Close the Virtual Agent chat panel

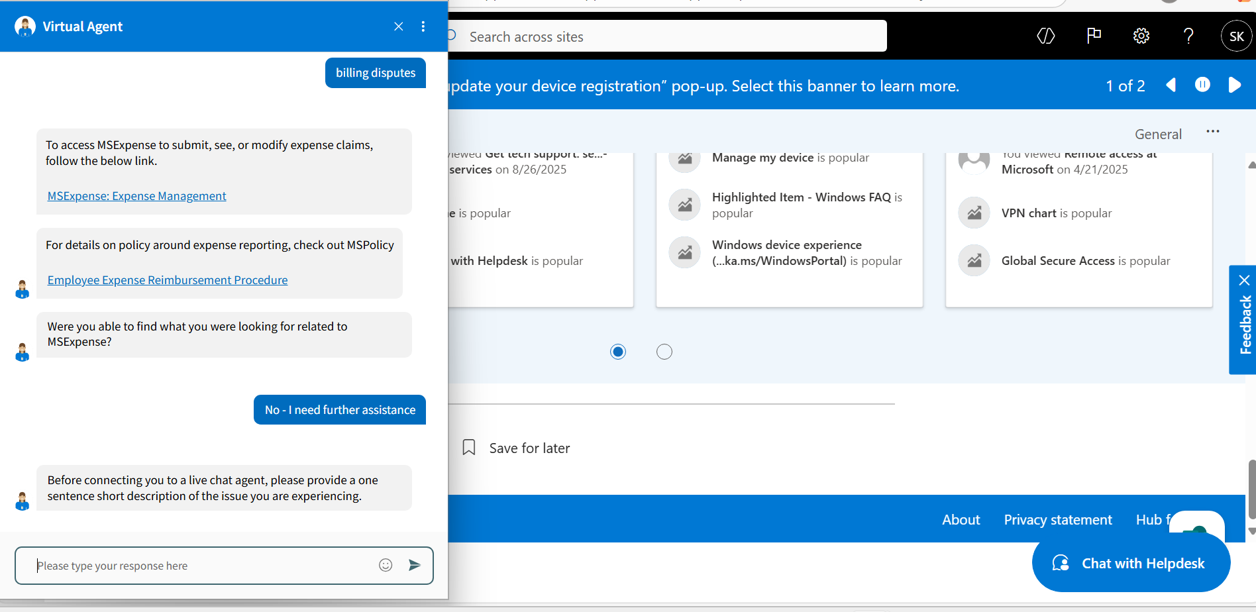pyautogui.click(x=398, y=26)
